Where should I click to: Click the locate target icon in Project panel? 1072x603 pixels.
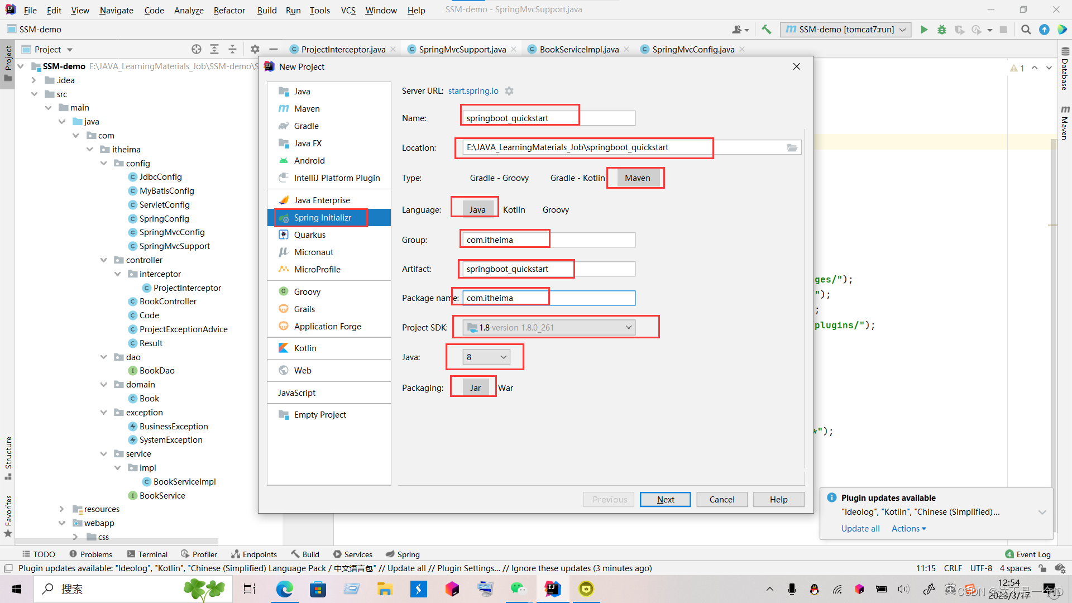tap(197, 49)
